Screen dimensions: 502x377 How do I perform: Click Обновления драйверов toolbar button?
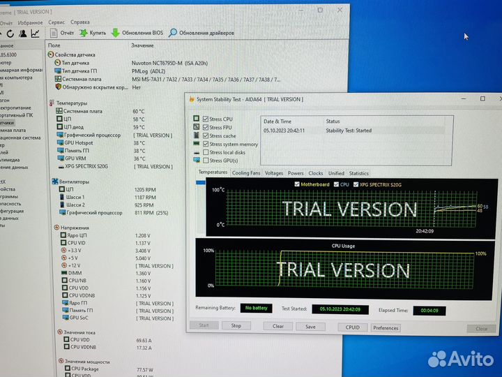click(x=201, y=33)
